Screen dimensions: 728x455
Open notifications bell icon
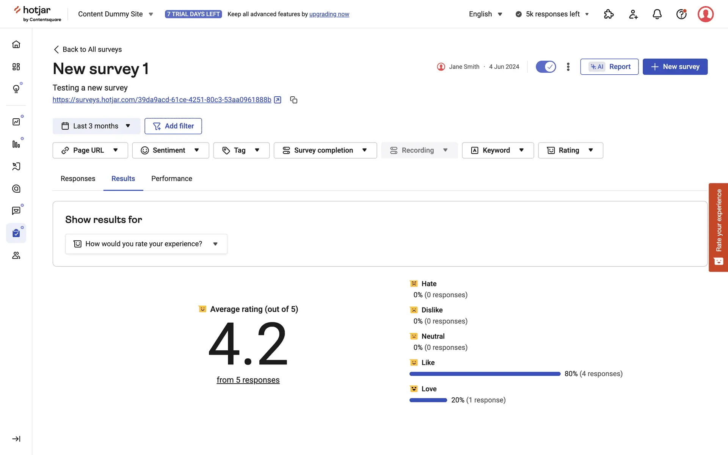point(657,14)
